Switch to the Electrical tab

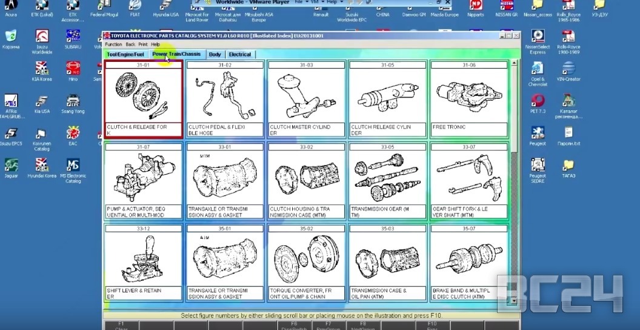coord(240,55)
